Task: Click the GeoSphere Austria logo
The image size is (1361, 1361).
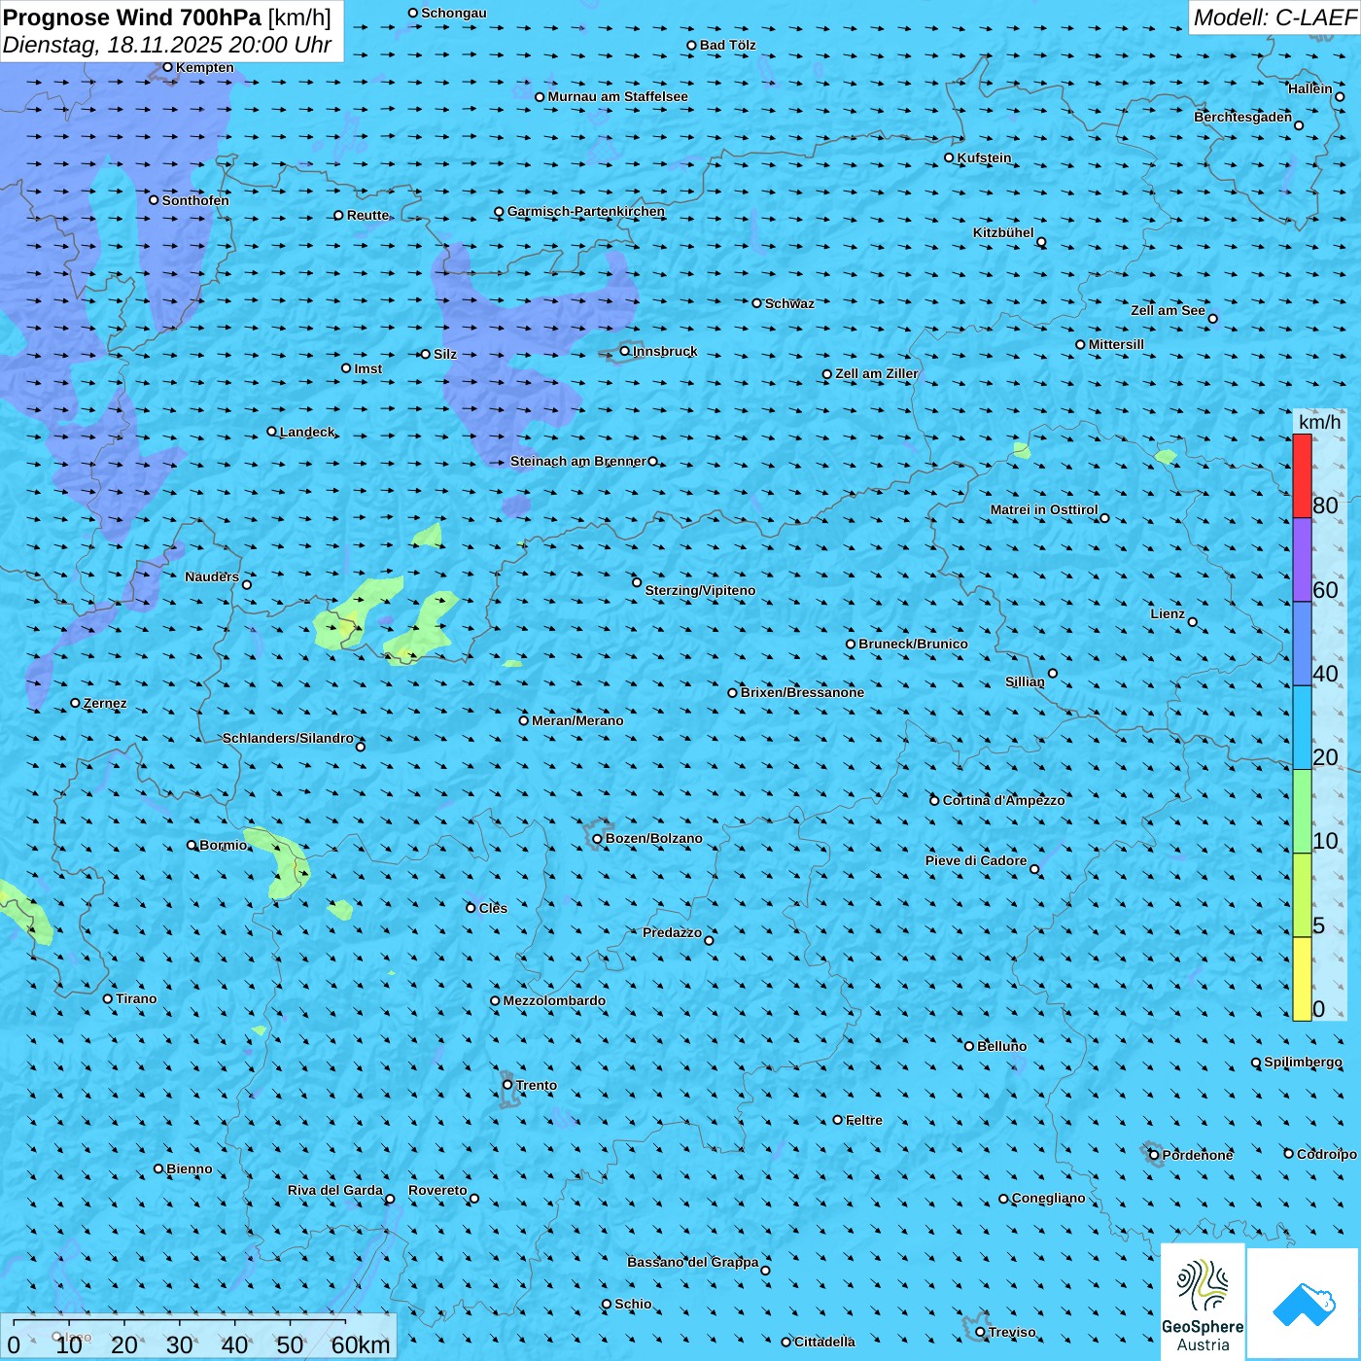Action: pos(1203,1302)
